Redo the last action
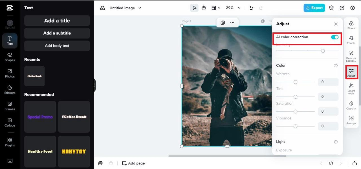Viewport: 361px width, 169px height. pos(261,8)
